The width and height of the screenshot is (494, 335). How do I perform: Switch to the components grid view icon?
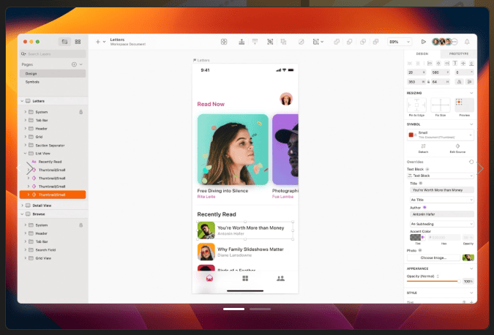[x=78, y=42]
